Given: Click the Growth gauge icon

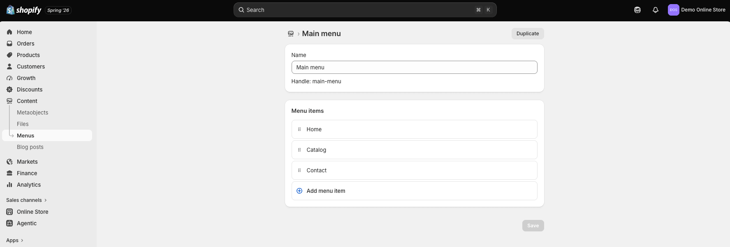Looking at the screenshot, I should (9, 78).
